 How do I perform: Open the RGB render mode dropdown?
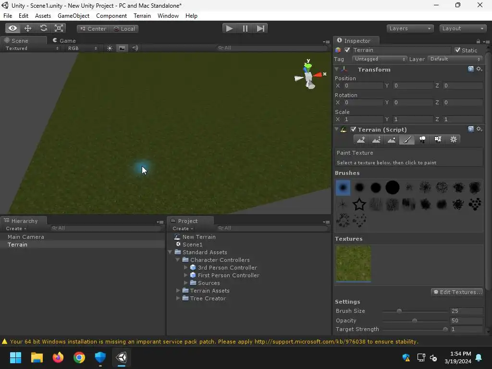[x=82, y=49]
